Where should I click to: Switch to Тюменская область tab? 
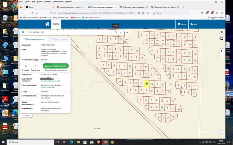165,7
